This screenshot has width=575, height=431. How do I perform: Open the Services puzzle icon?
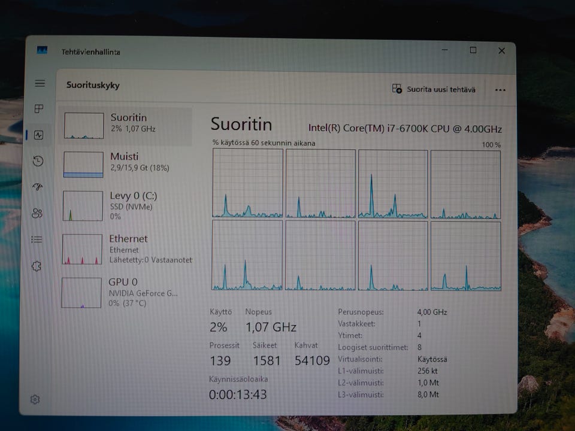point(37,266)
